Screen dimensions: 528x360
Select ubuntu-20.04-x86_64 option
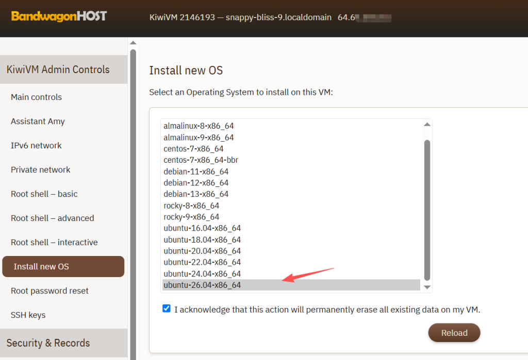tap(291, 251)
